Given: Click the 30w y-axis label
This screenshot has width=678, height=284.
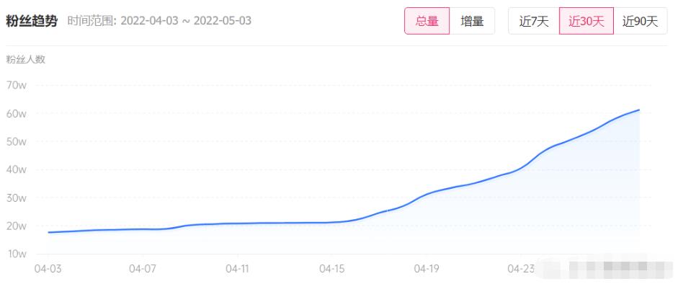Looking at the screenshot, I should [x=17, y=198].
